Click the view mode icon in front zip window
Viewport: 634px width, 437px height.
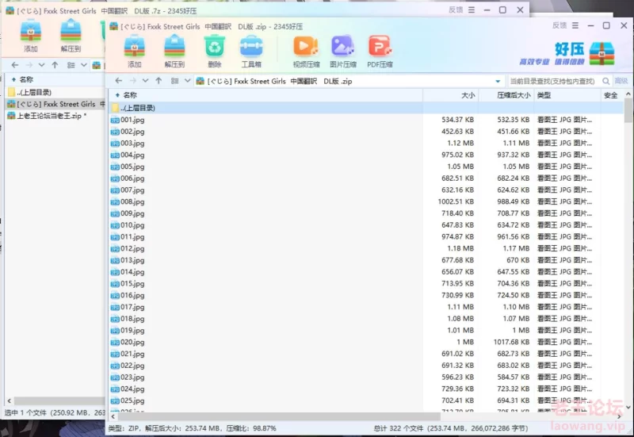click(x=174, y=81)
